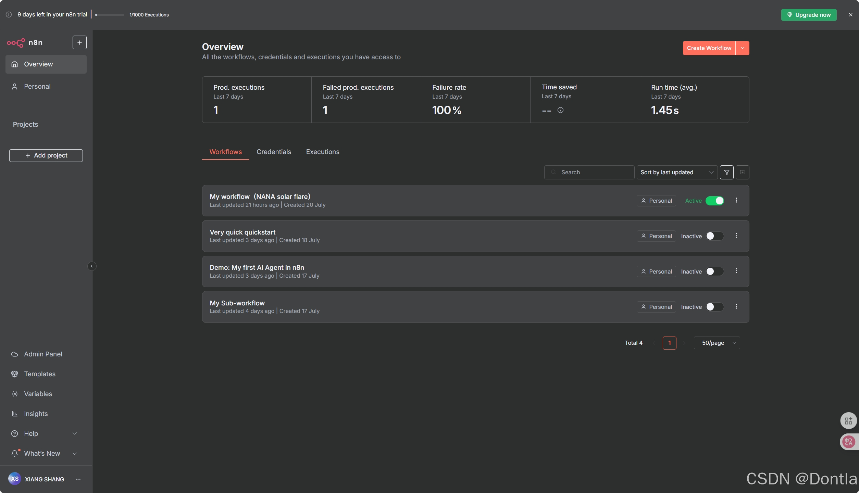Click Personal badge on My Sub-workflow row
This screenshot has width=859, height=493.
(x=656, y=307)
